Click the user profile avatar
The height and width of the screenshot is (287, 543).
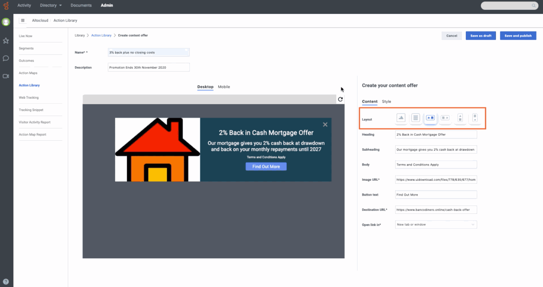click(6, 22)
